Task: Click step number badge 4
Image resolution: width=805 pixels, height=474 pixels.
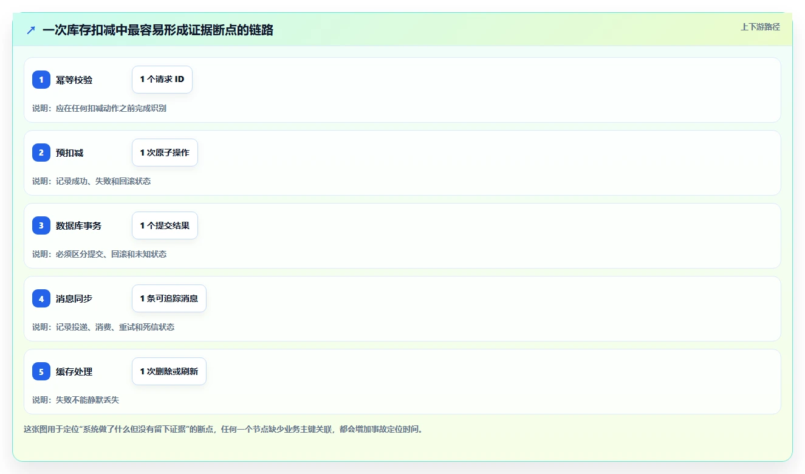Action: (x=41, y=298)
